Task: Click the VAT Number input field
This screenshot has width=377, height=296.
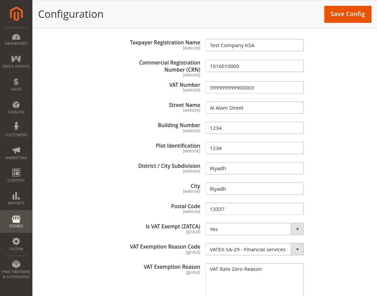Action: pyautogui.click(x=254, y=87)
